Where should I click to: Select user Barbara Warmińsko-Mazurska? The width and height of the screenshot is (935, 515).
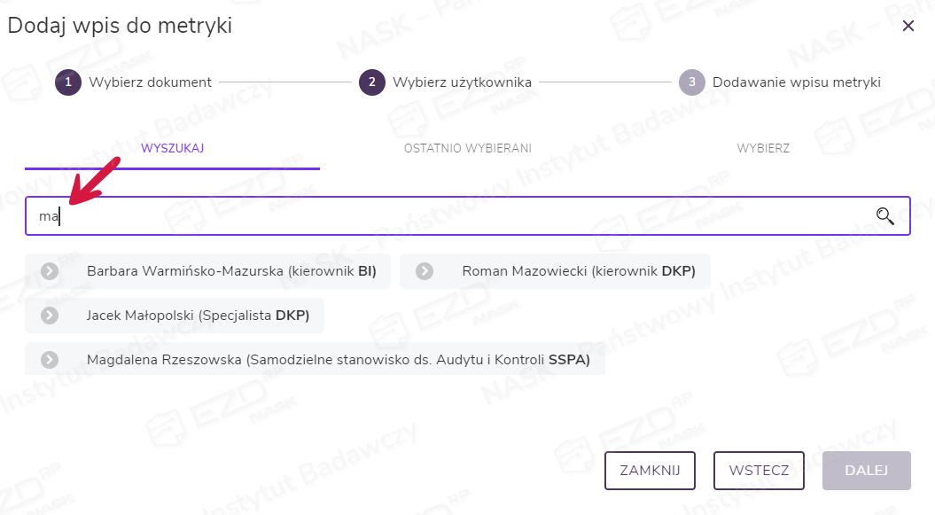pos(231,271)
